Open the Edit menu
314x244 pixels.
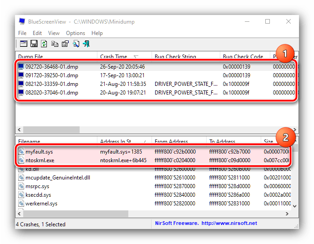(37, 33)
